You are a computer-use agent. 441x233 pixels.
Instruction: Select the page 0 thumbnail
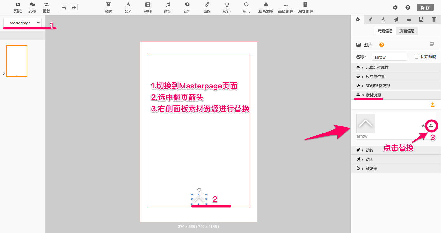(x=17, y=61)
